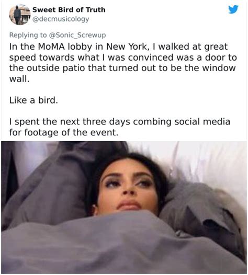This screenshot has width=248, height=275.
Task: Click the 'Replying to' label text
Action: tap(28, 35)
